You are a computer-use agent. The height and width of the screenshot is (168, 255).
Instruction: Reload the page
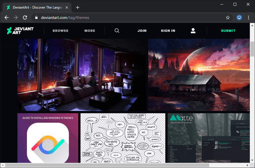point(25,17)
